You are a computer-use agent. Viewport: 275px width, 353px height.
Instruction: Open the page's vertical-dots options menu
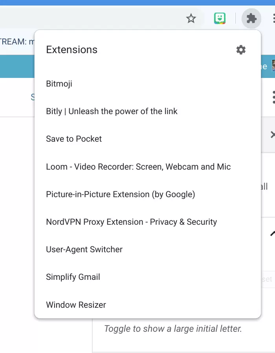(273, 97)
